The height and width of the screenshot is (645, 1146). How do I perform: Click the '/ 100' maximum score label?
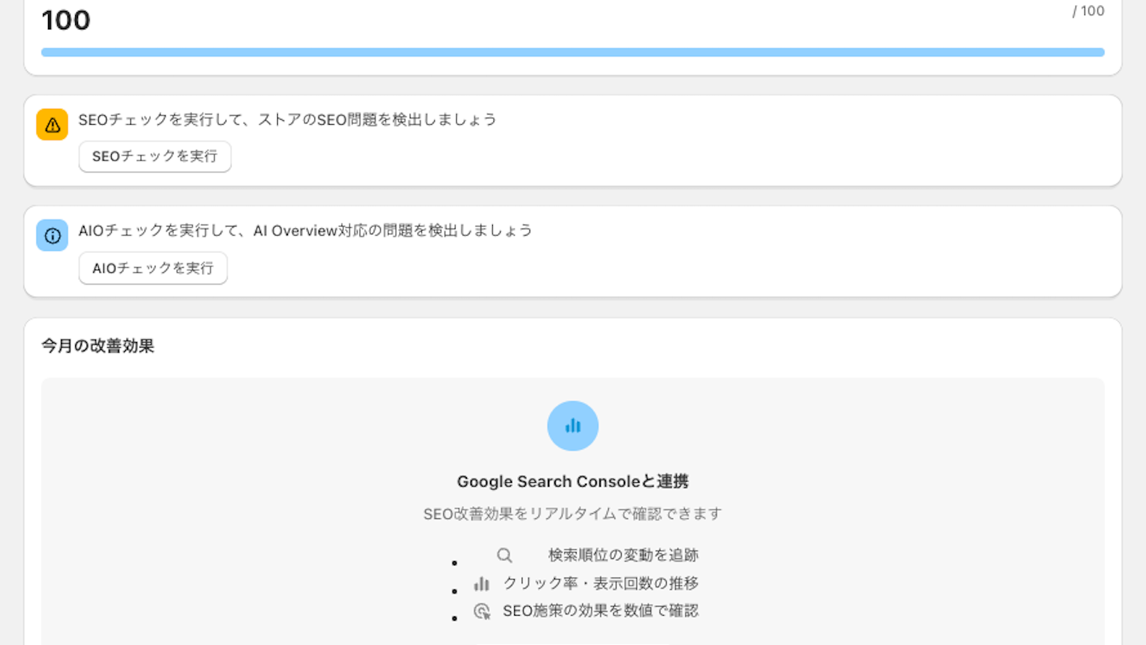[x=1087, y=11]
